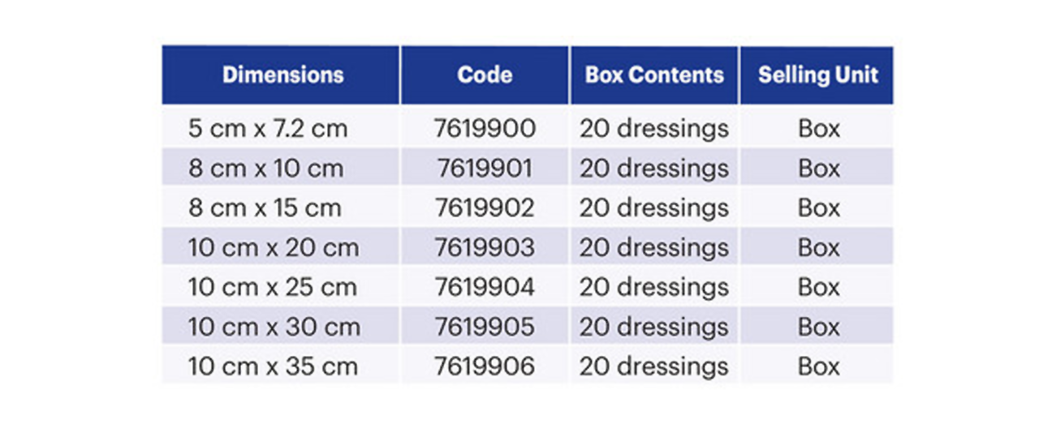Select product code 7619900
The image size is (1039, 441).
click(485, 129)
